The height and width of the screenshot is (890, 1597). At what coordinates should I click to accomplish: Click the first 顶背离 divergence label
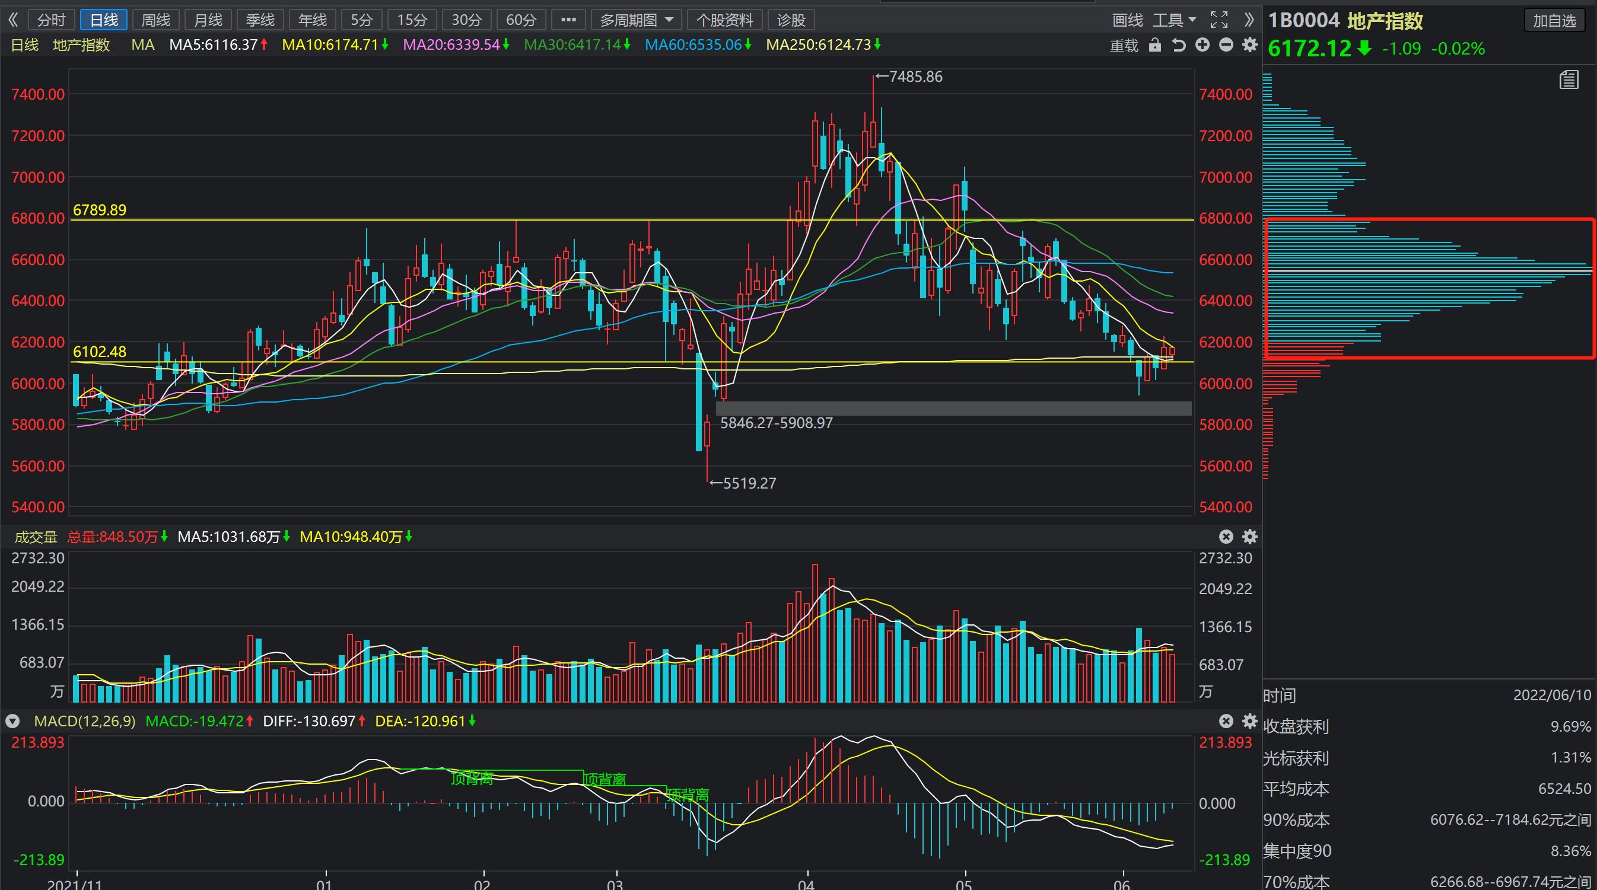[x=472, y=779]
